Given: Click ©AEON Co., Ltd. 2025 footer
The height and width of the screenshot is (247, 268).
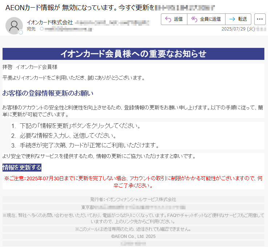Looking at the screenshot, I should pos(133,236).
